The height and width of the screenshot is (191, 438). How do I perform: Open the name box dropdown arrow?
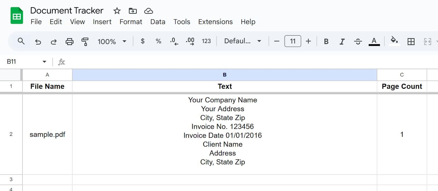(x=44, y=62)
